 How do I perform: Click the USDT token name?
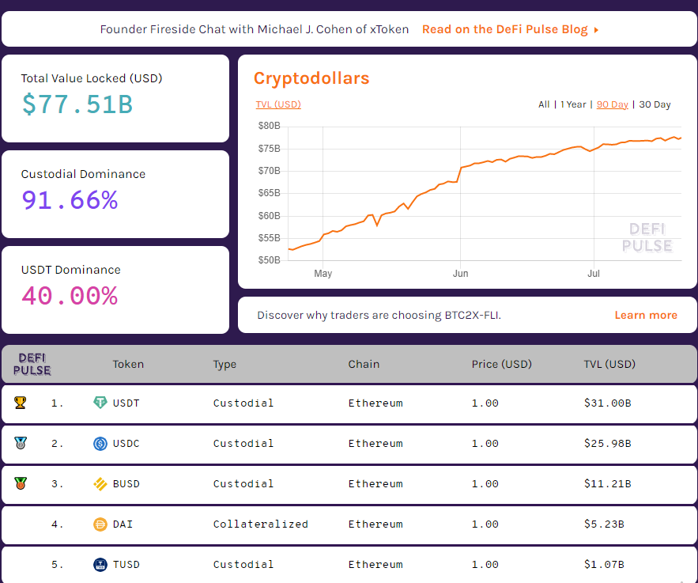(x=126, y=403)
